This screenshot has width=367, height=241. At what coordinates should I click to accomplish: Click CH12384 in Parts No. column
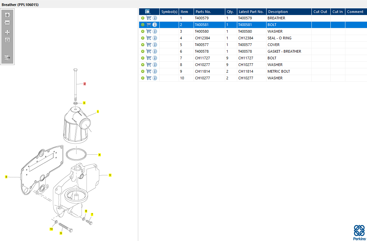pos(202,38)
